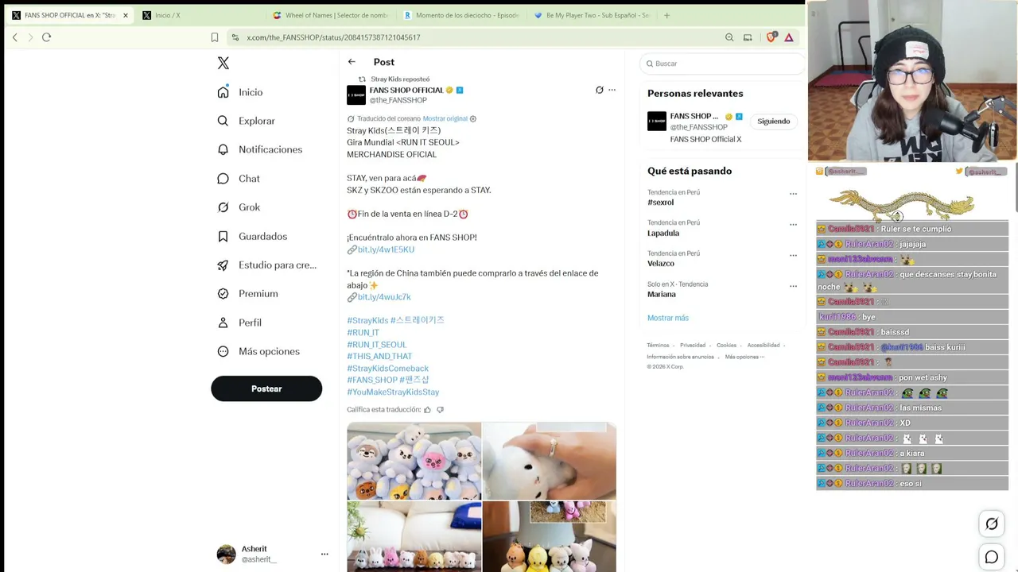
Task: Click the browser back arrow
Action: pos(14,37)
